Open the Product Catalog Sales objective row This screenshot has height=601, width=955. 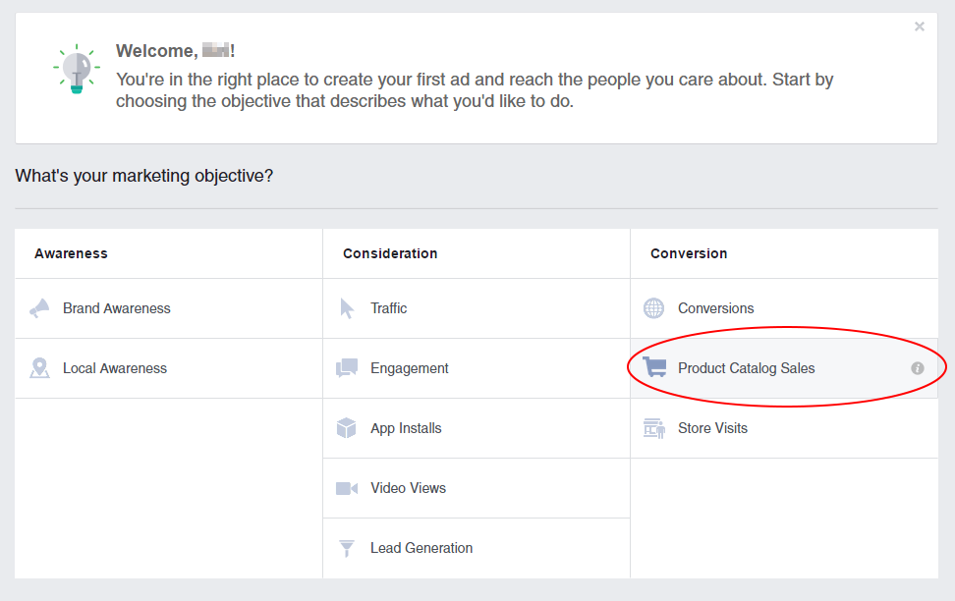746,367
